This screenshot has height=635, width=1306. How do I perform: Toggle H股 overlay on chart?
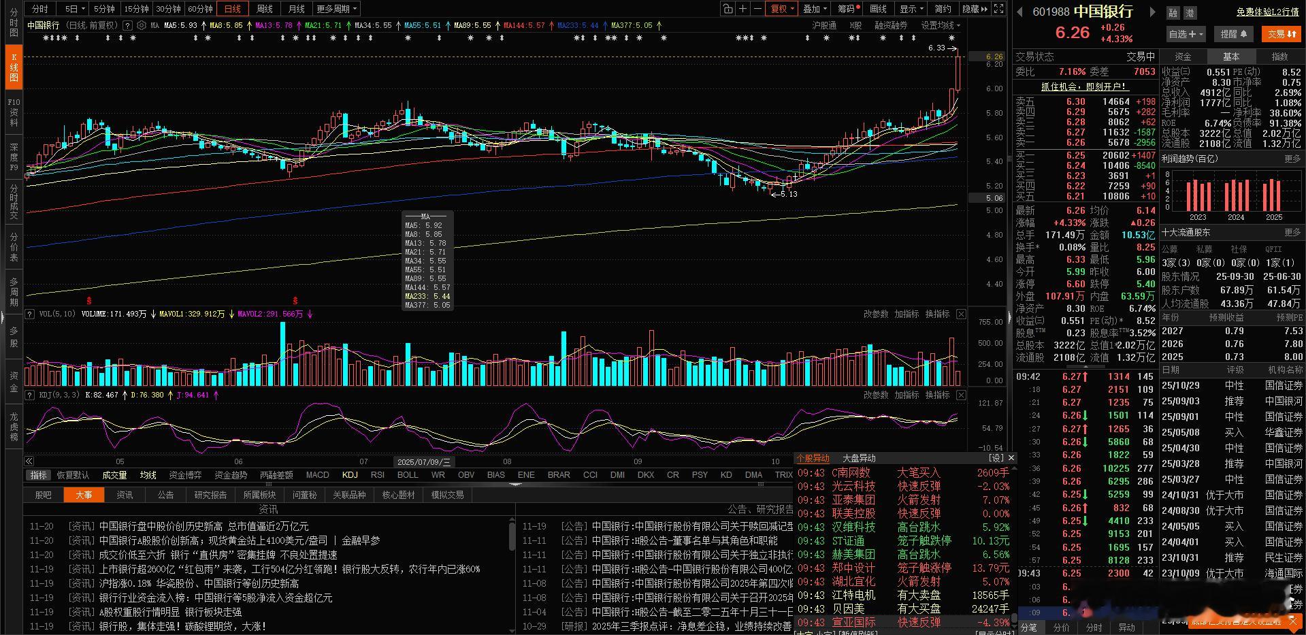coord(855,25)
